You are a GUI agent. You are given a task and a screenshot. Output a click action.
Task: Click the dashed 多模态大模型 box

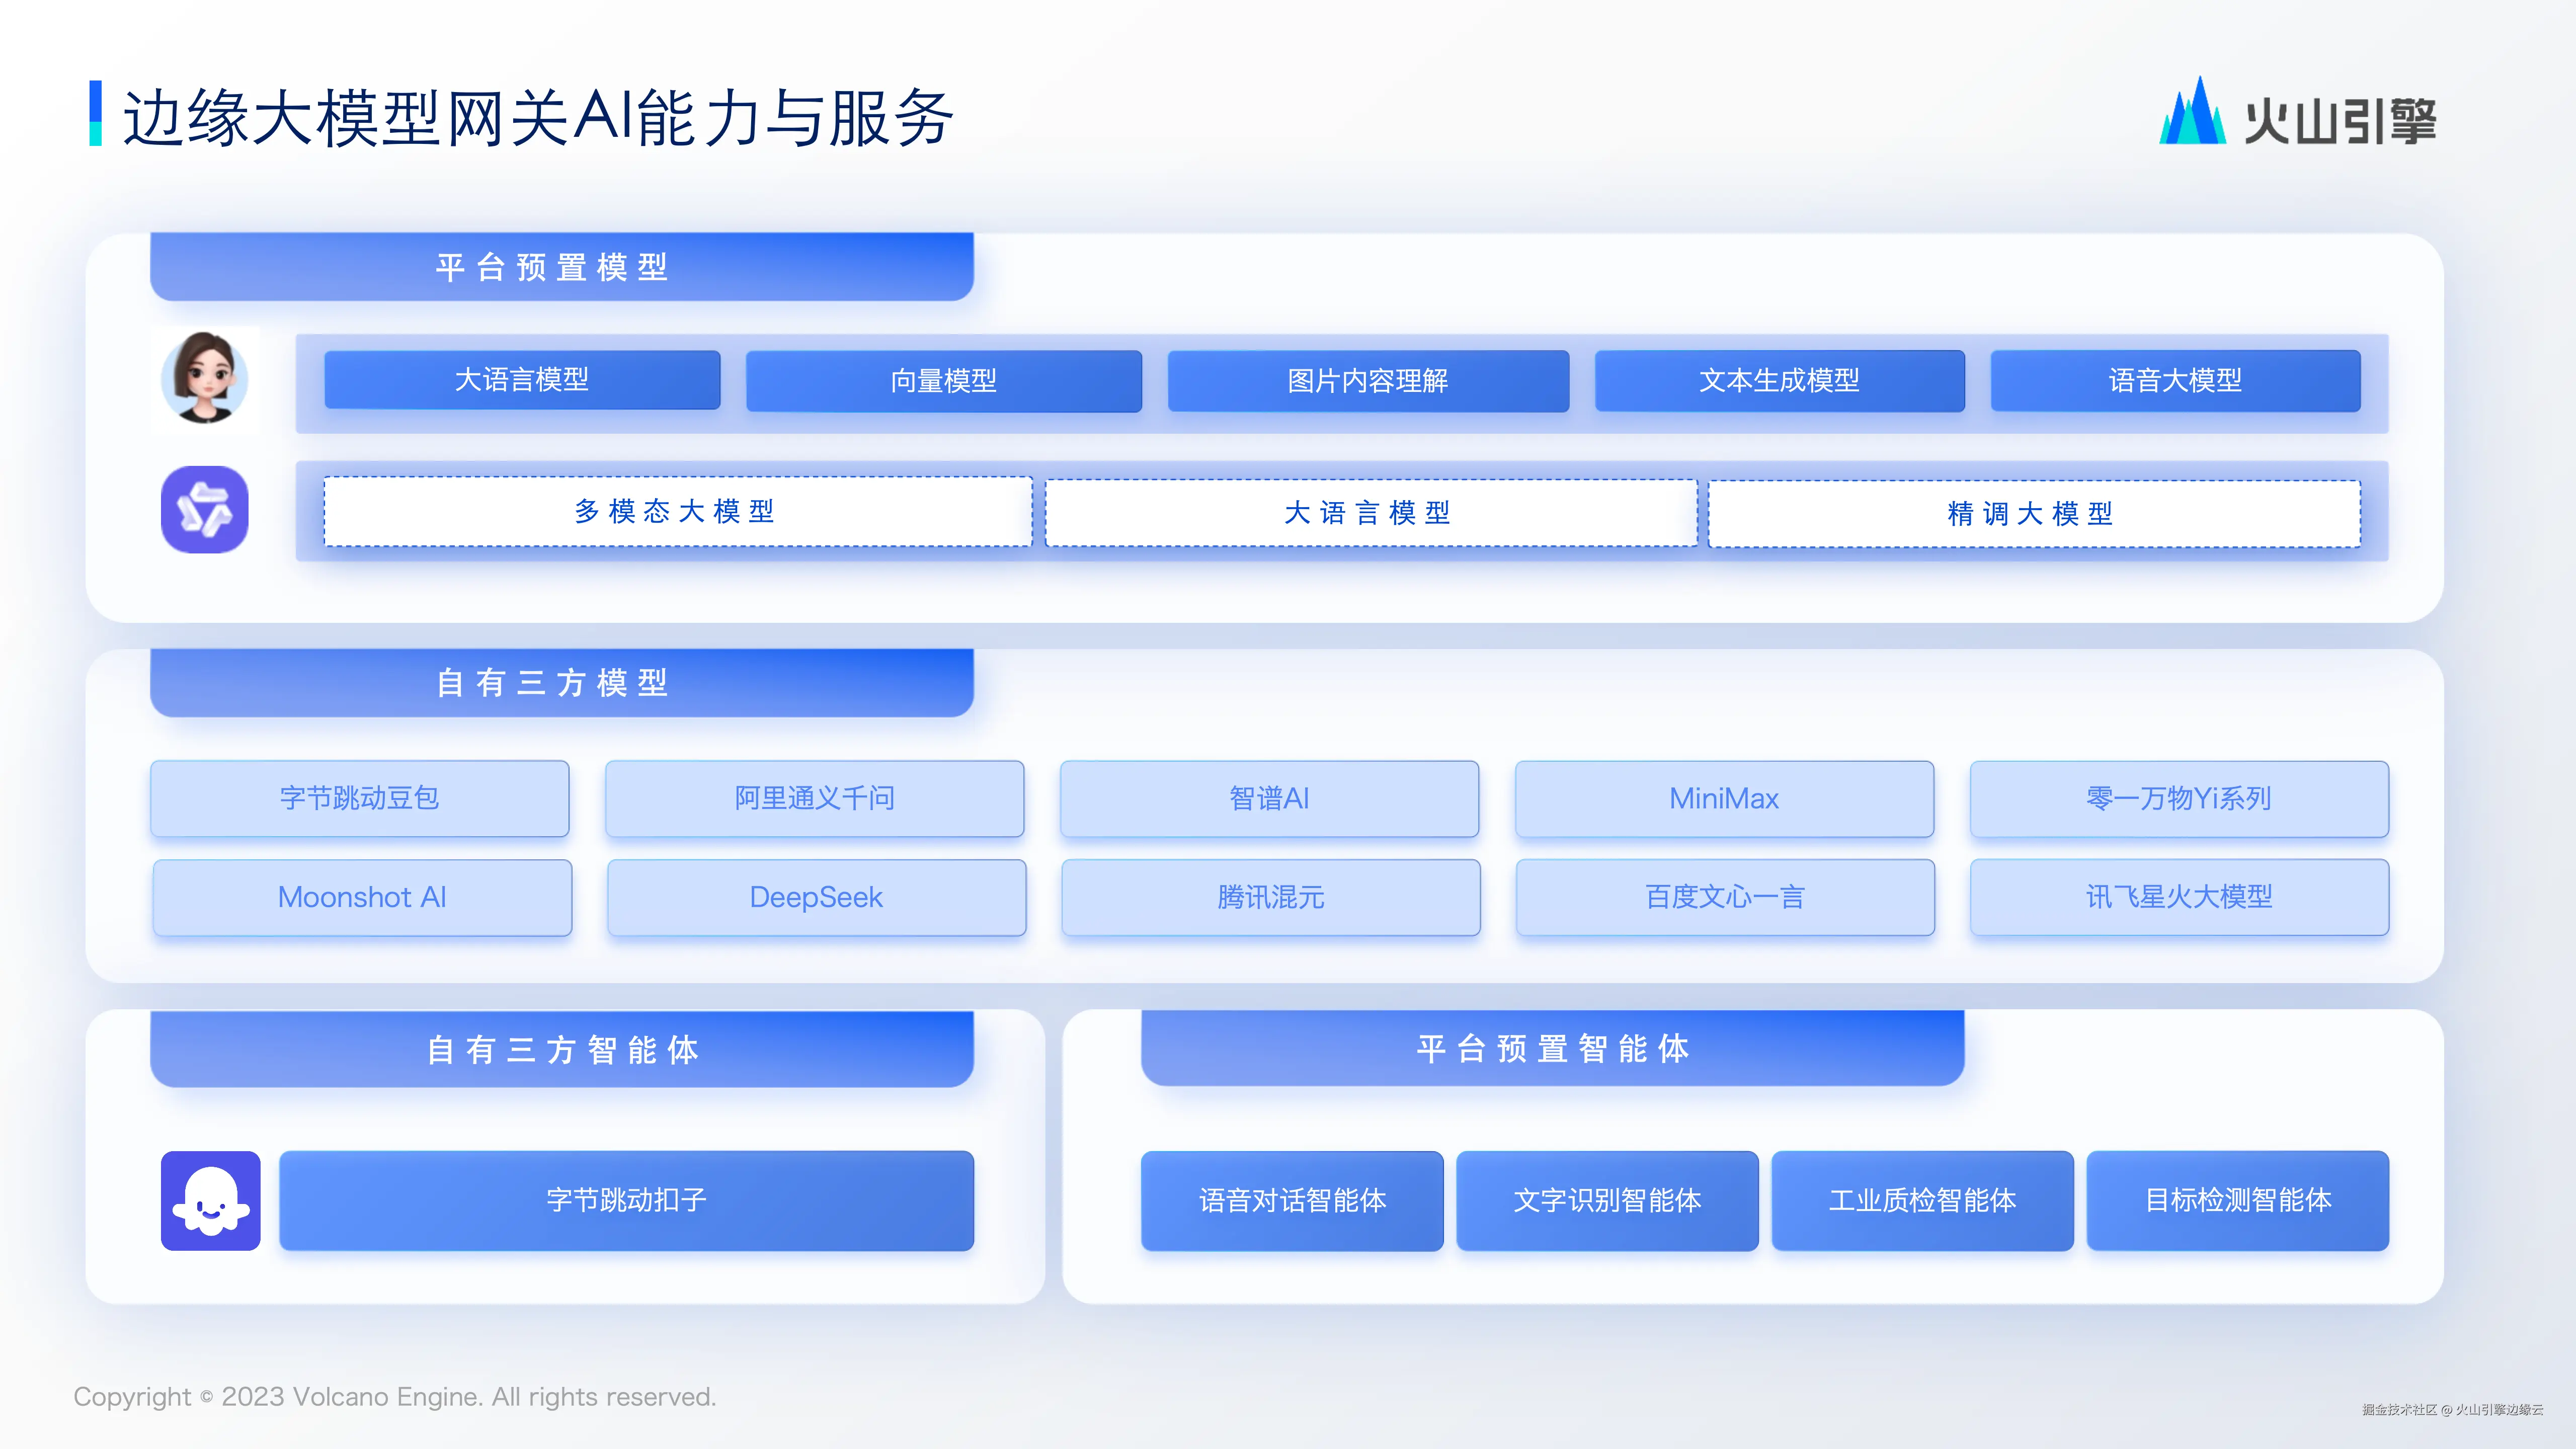[x=677, y=512]
